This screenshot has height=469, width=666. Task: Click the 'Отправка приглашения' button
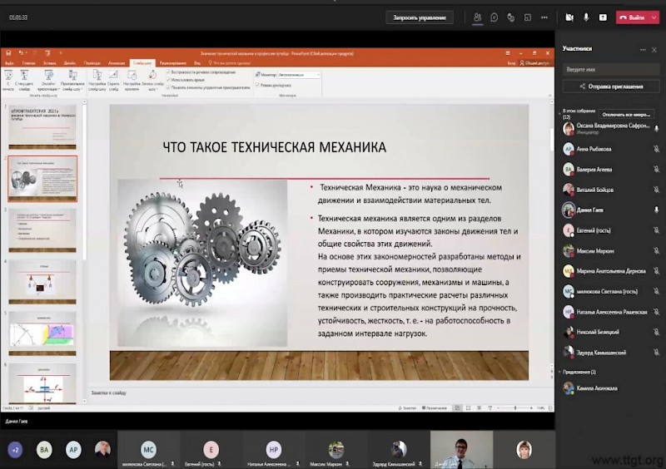(x=610, y=86)
